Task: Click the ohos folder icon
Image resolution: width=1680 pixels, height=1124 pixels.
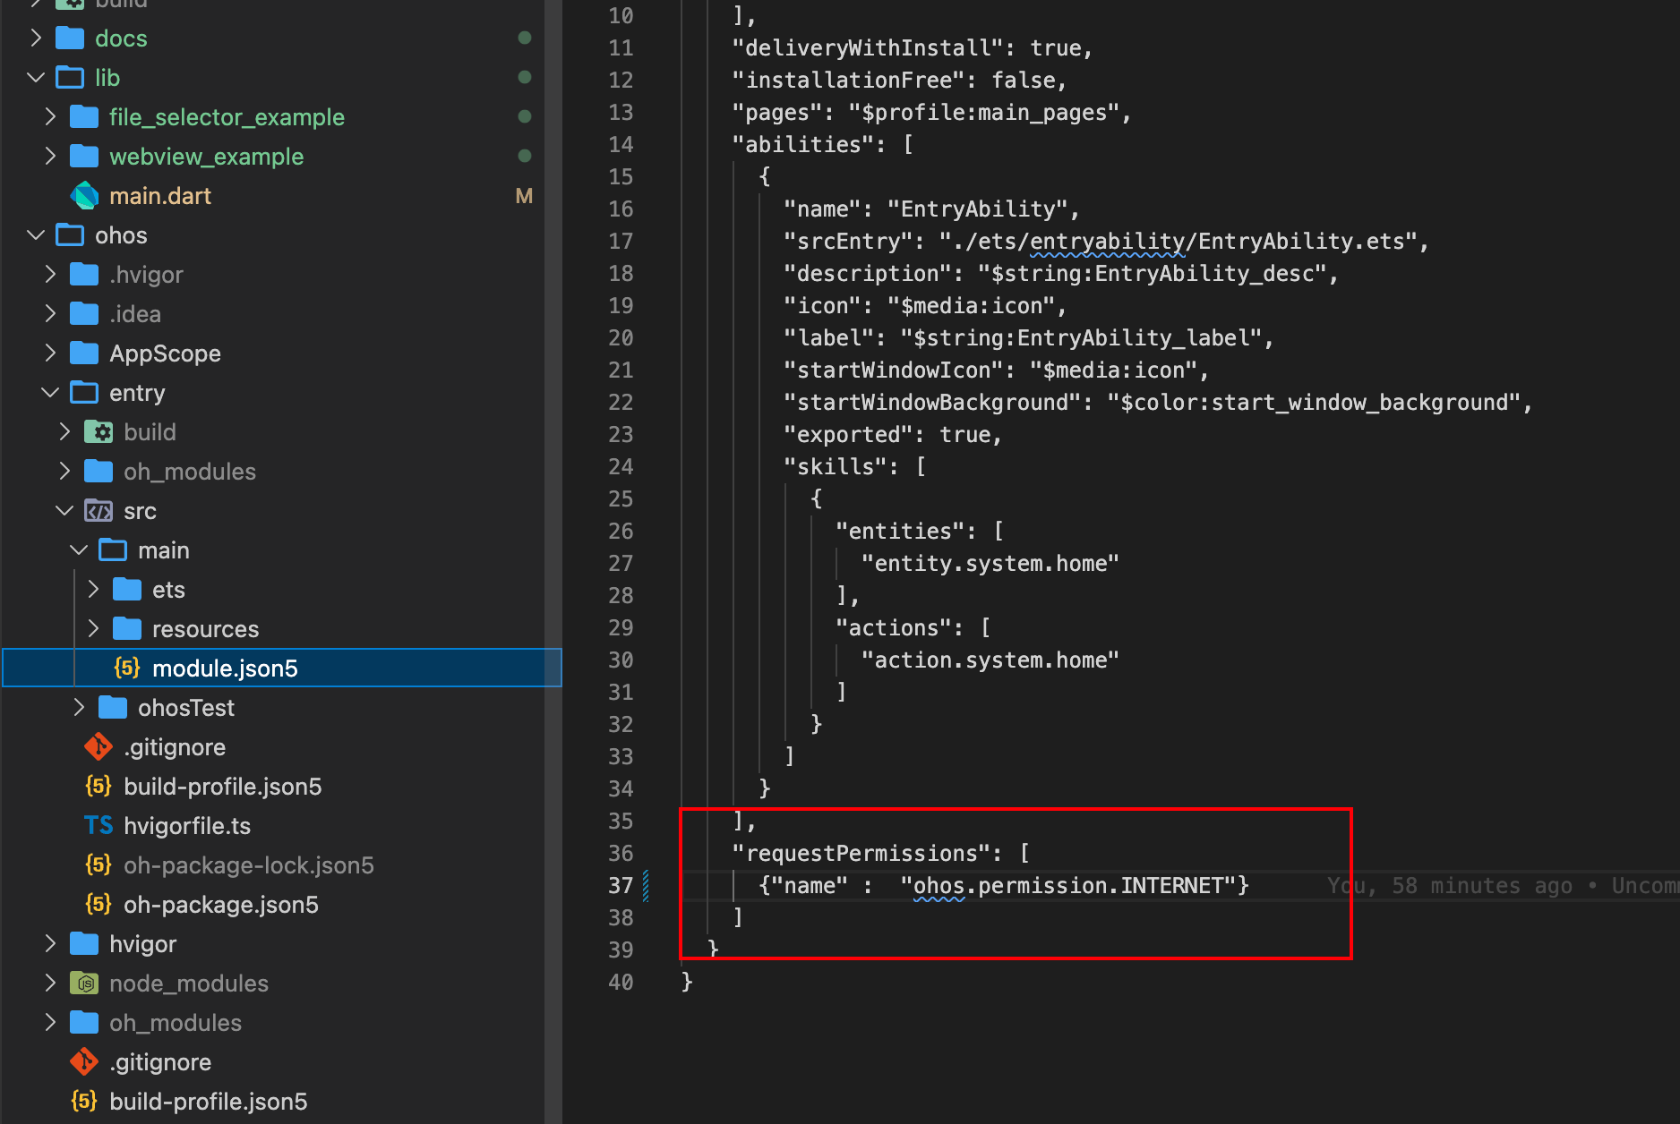Action: point(70,235)
